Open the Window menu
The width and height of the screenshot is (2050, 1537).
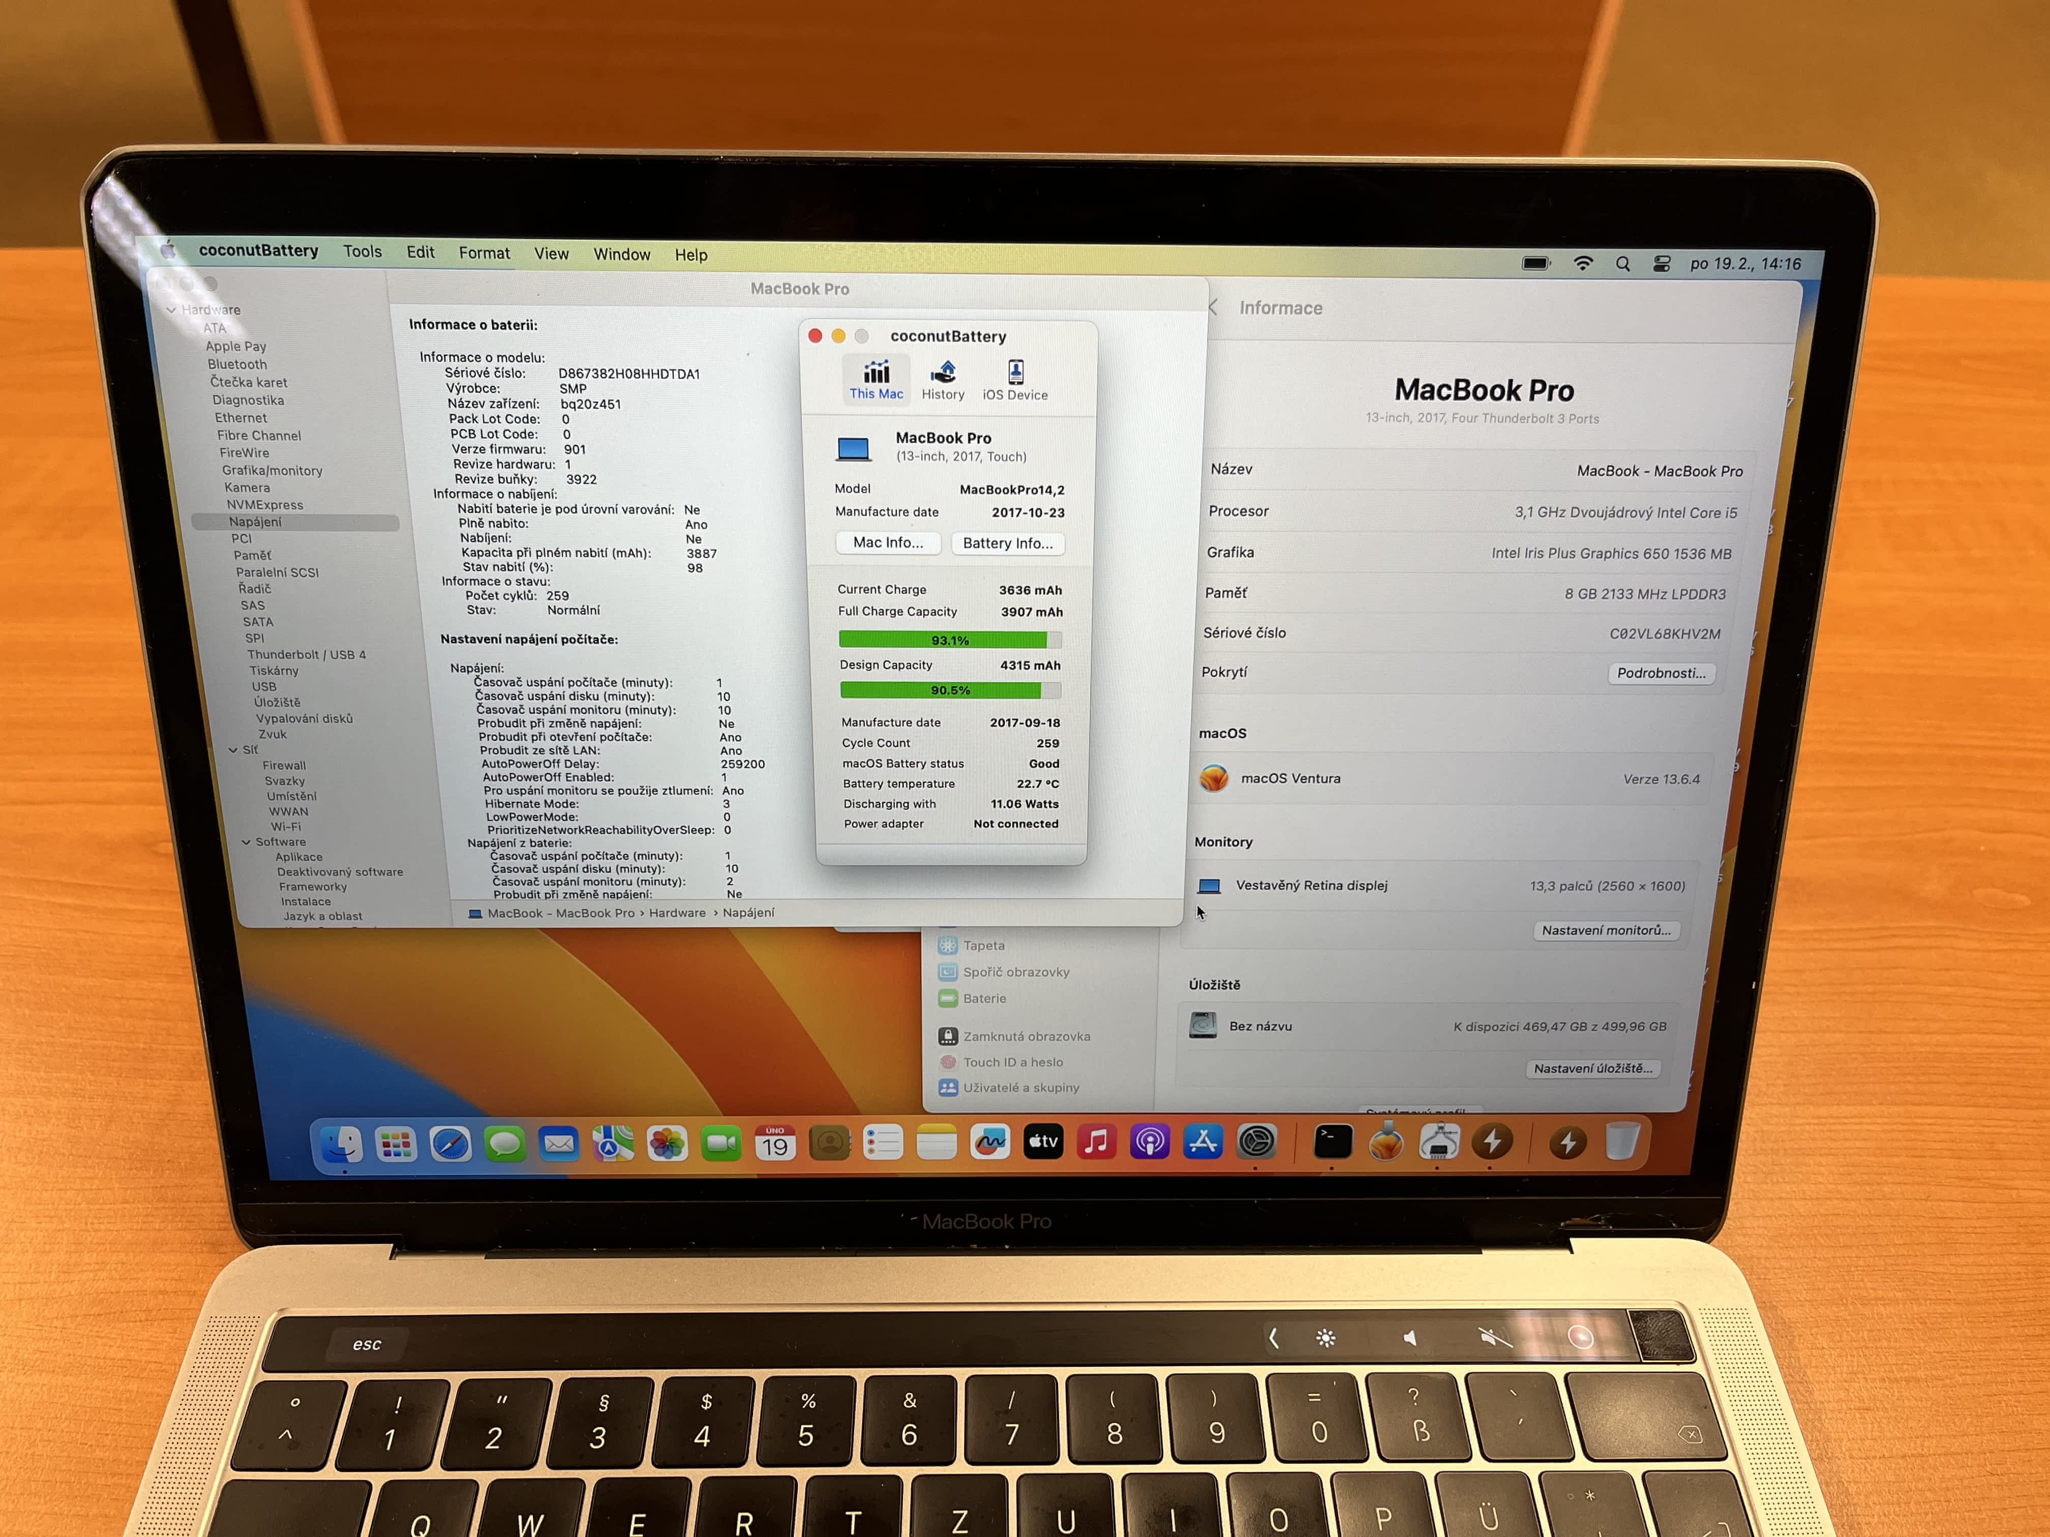[621, 254]
